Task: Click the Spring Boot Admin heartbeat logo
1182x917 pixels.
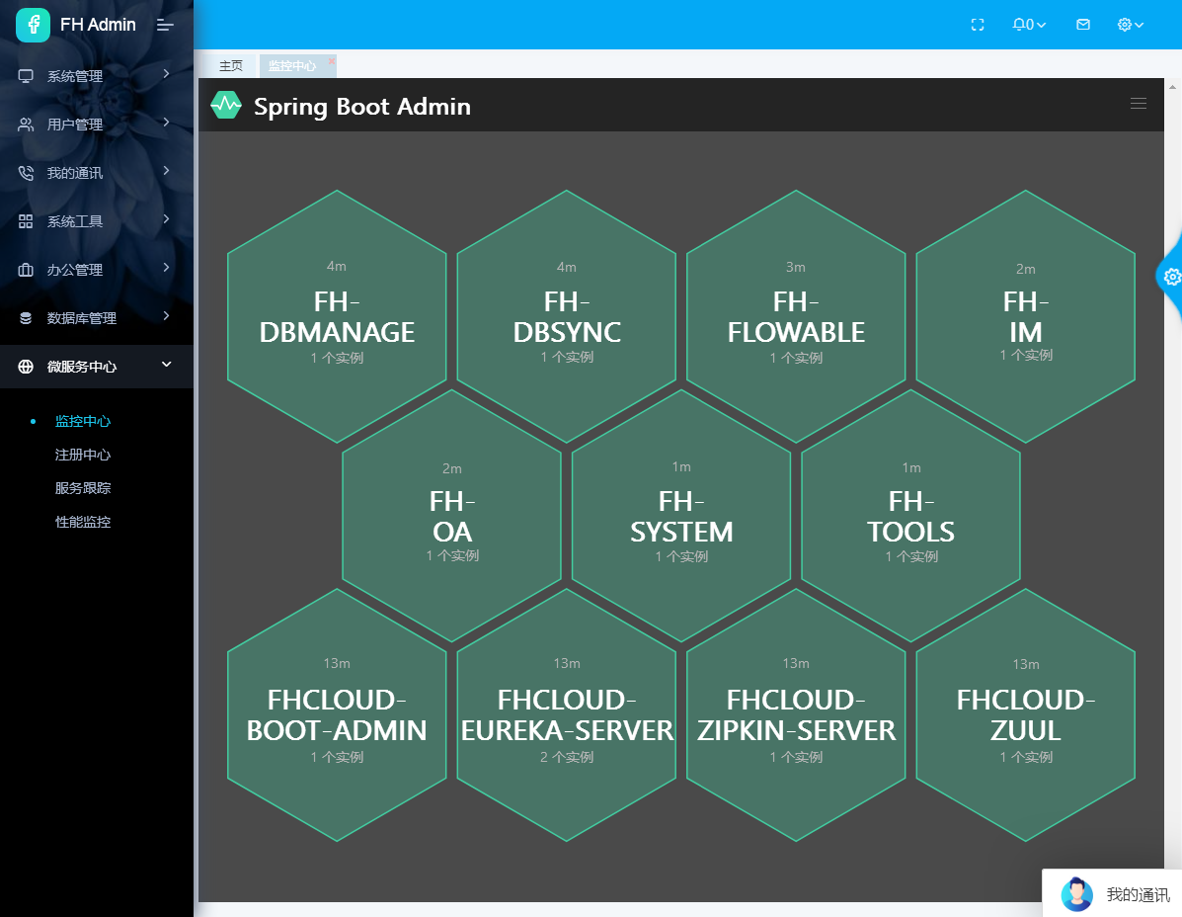Action: click(x=226, y=106)
